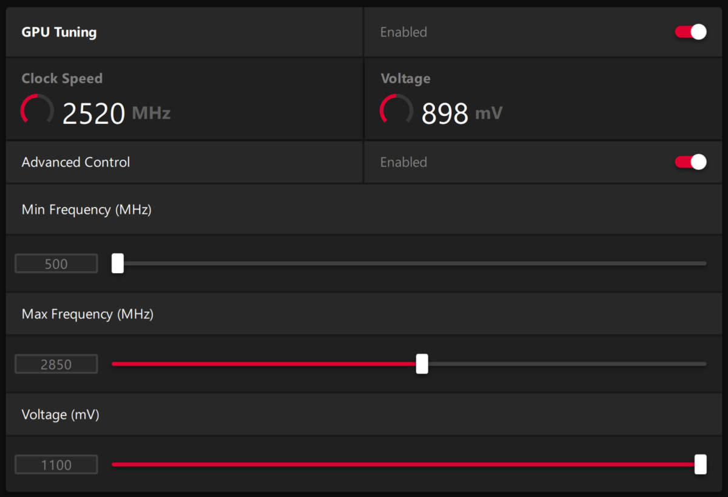Viewport: 728px width, 497px height.
Task: Select the Voltage 1100 input field
Action: coord(56,465)
